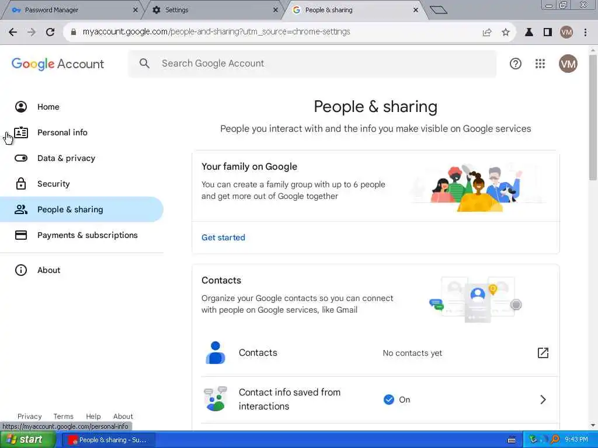This screenshot has height=448, width=598.
Task: Open the Help footer link
Action: click(x=93, y=416)
